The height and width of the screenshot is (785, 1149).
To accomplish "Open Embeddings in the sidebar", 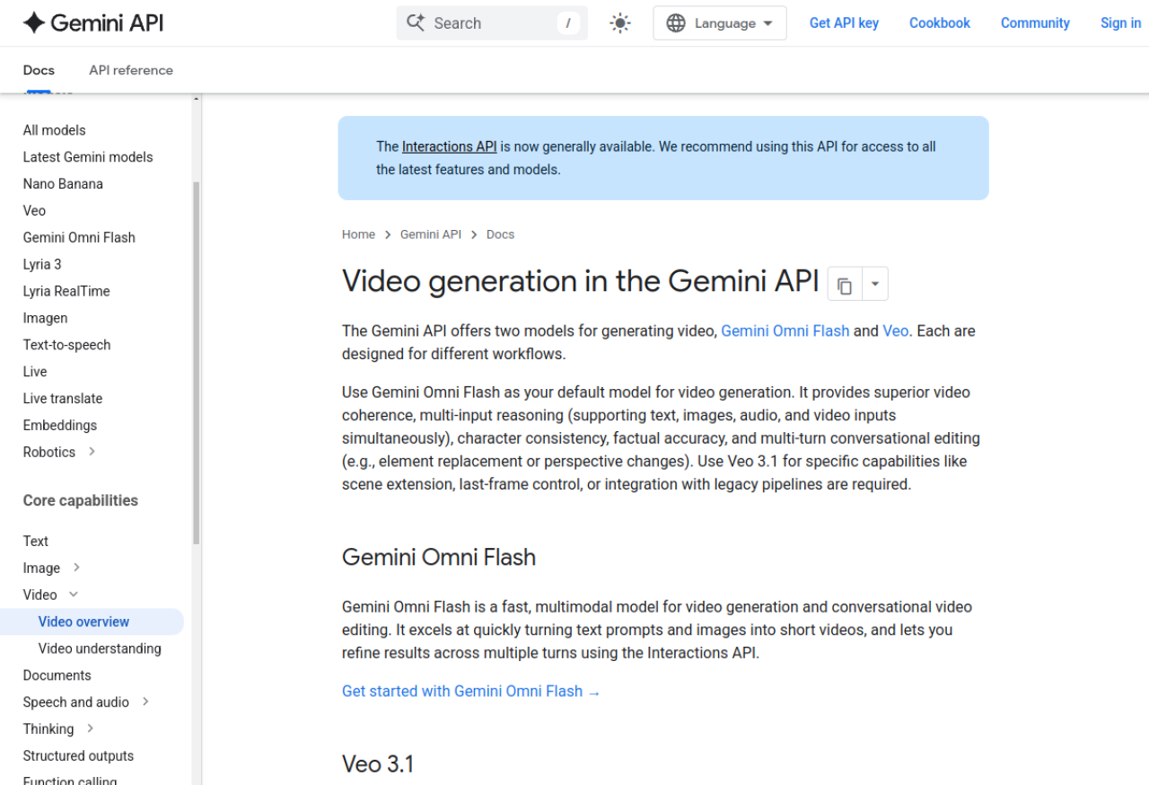I will (60, 426).
